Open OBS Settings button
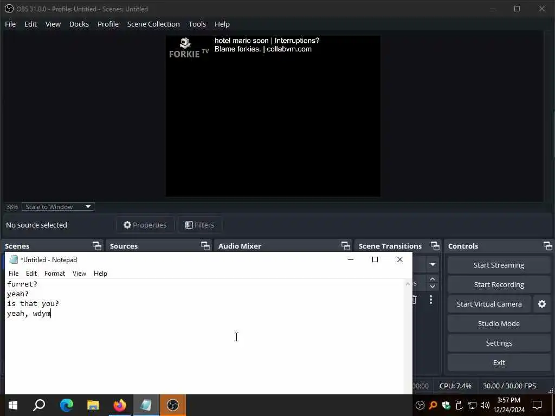The height and width of the screenshot is (416, 555). [499, 343]
